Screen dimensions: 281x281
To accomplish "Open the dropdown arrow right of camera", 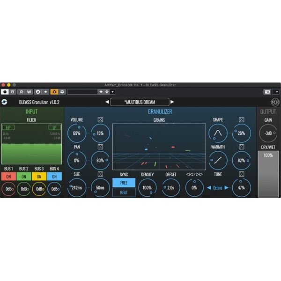I will coord(277,92).
